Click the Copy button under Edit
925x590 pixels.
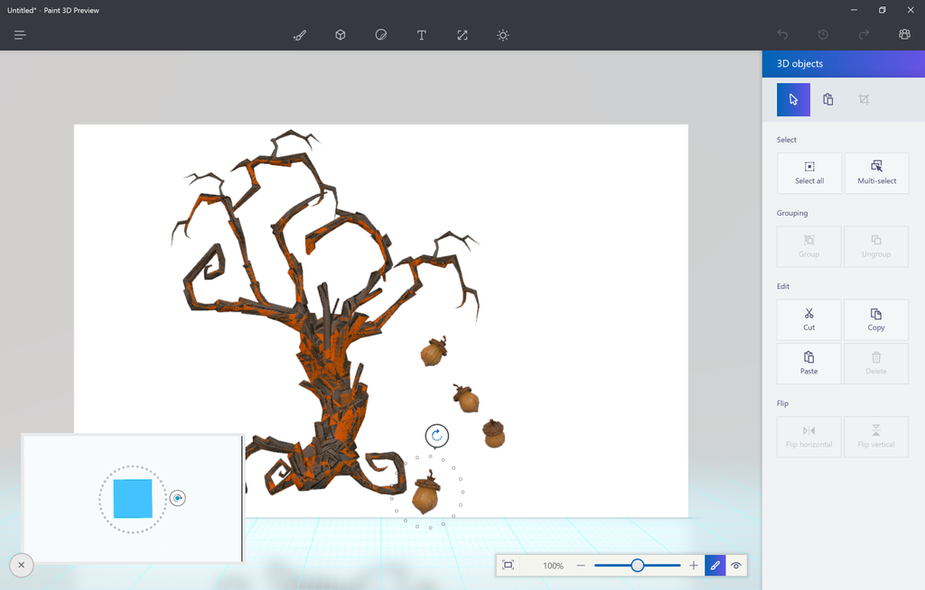coord(875,319)
